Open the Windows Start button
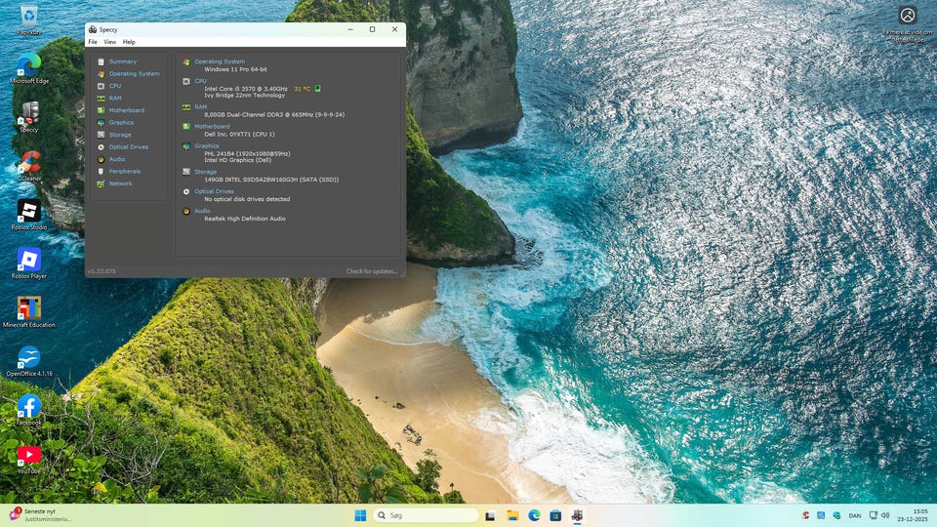Image resolution: width=937 pixels, height=527 pixels. (x=360, y=515)
